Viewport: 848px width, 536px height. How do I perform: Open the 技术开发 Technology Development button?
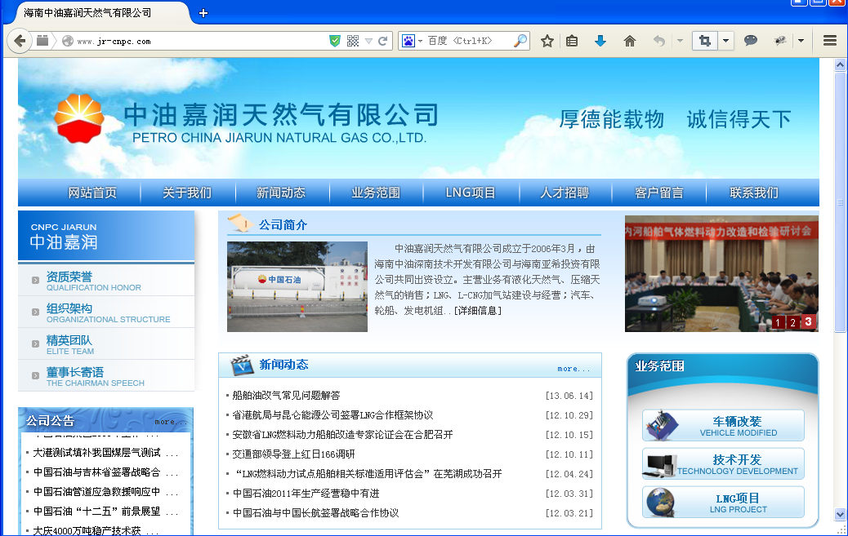pos(723,463)
